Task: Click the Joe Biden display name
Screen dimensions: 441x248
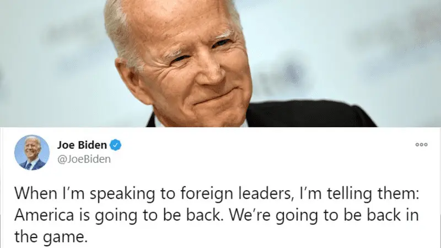Action: tap(82, 145)
